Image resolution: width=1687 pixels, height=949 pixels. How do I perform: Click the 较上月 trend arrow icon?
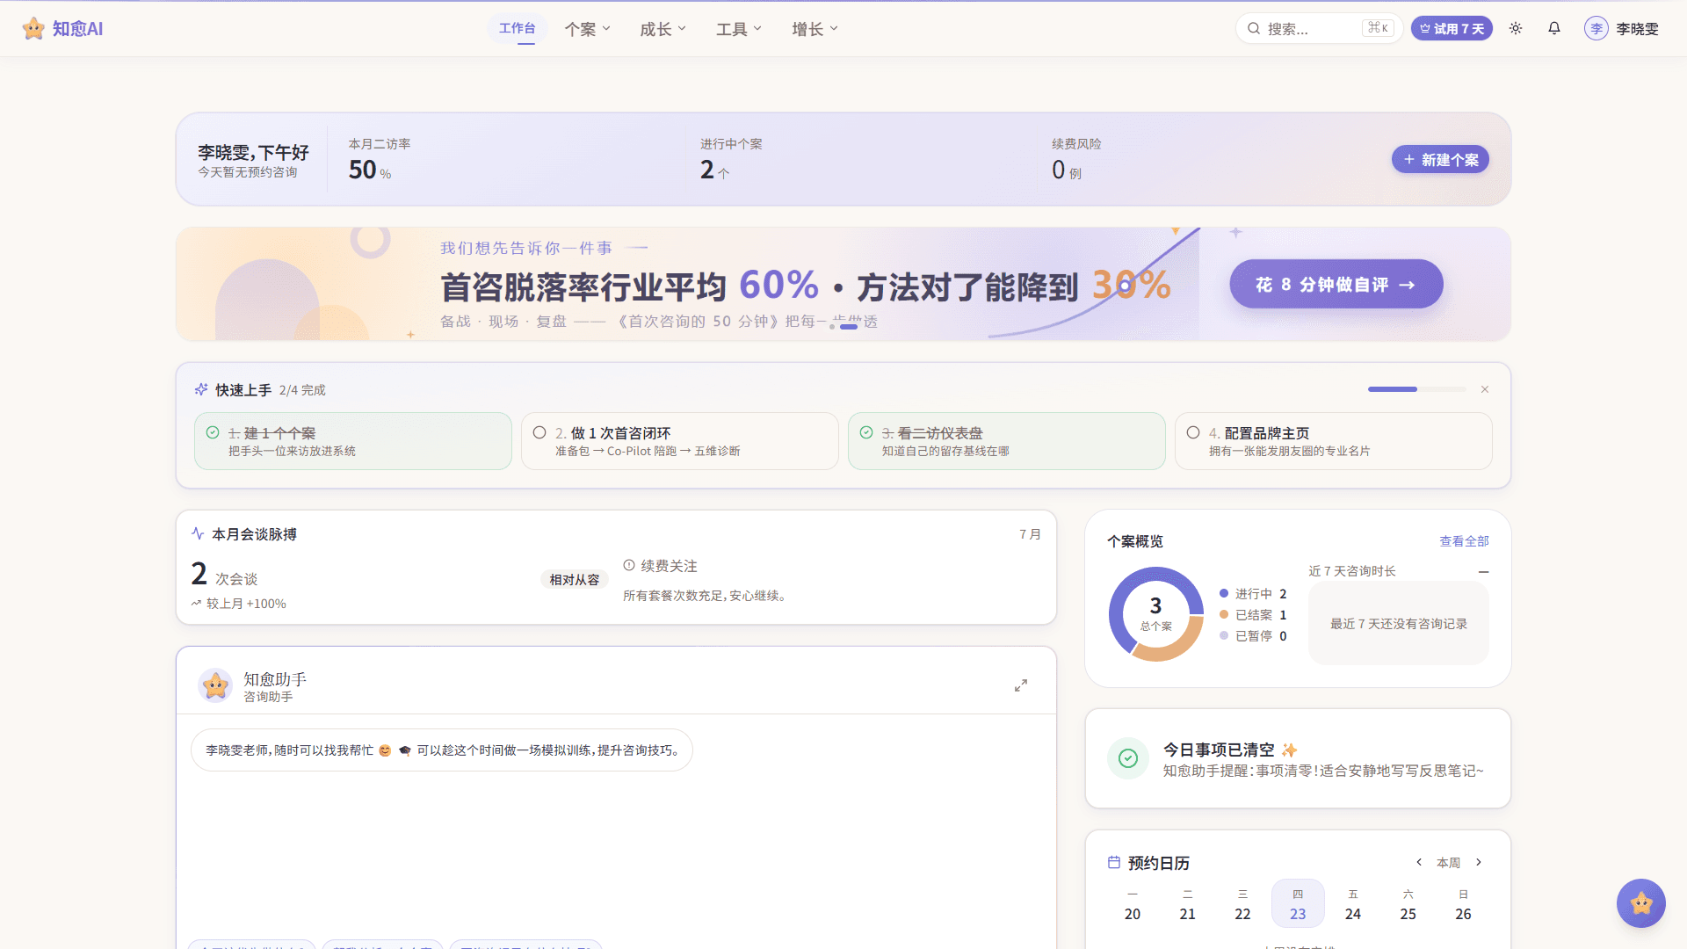pos(196,604)
